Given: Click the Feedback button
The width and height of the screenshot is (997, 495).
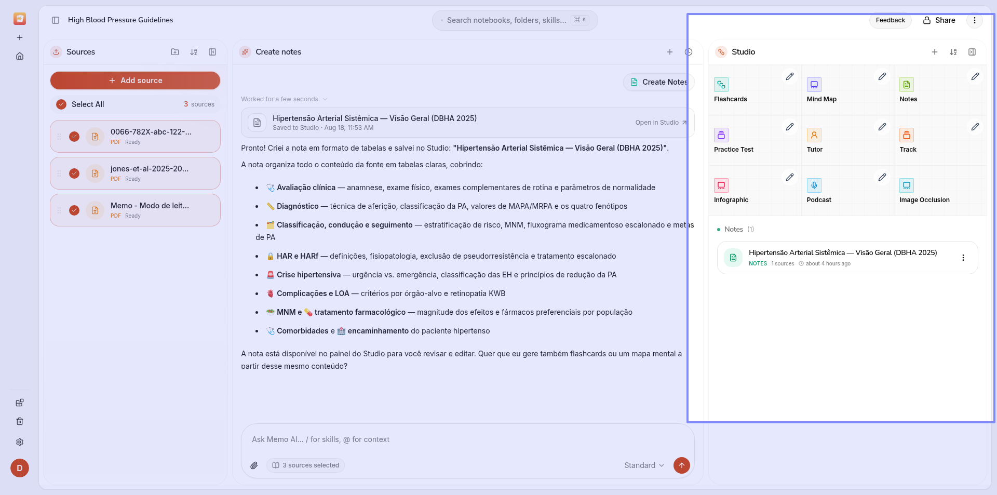Looking at the screenshot, I should (x=890, y=20).
